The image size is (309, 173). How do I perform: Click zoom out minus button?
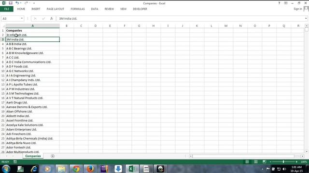270,162
